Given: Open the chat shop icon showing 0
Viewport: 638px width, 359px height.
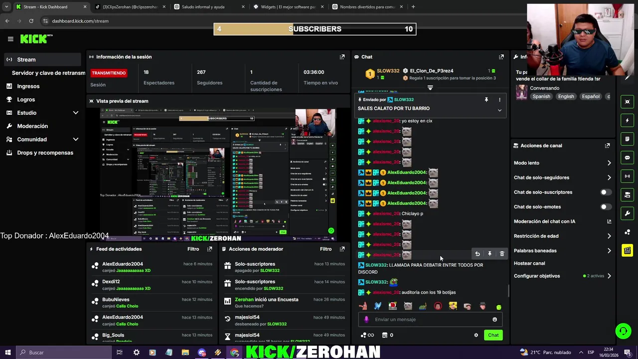Looking at the screenshot, I should coord(387,335).
